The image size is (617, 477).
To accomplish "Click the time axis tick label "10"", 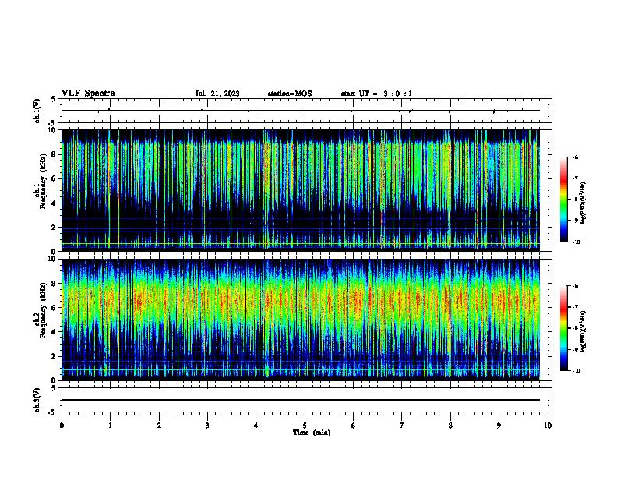I will 548,426.
